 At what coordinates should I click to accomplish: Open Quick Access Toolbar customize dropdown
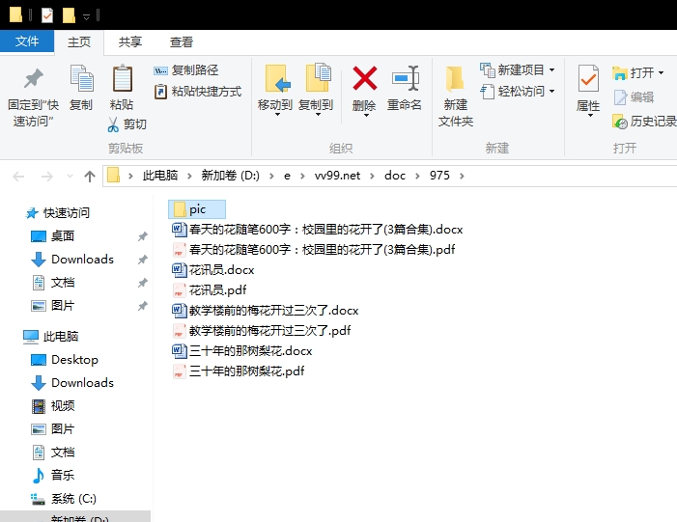[86, 16]
